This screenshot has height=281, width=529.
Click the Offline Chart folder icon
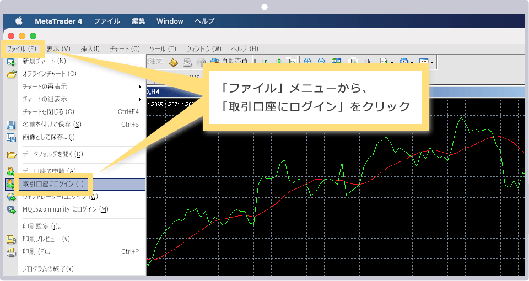click(x=11, y=74)
